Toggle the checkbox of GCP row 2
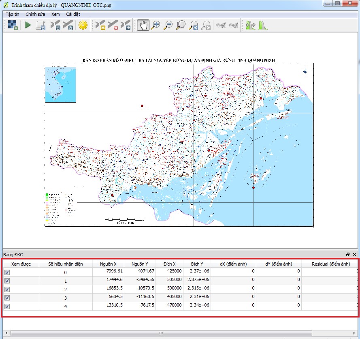 point(7,290)
